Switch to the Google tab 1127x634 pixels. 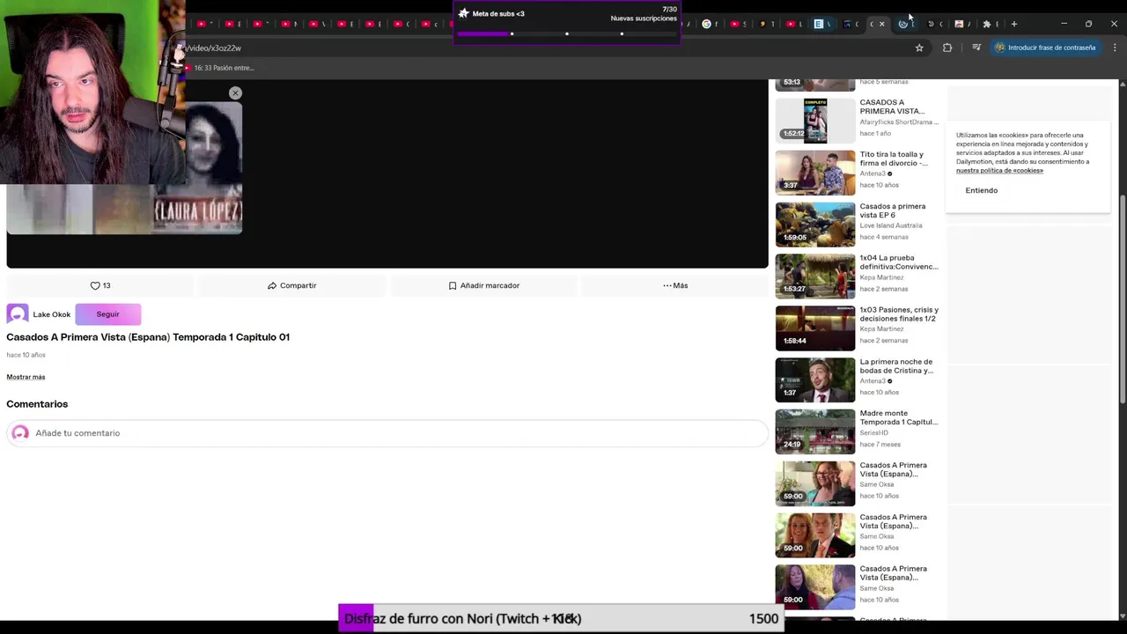(x=710, y=24)
